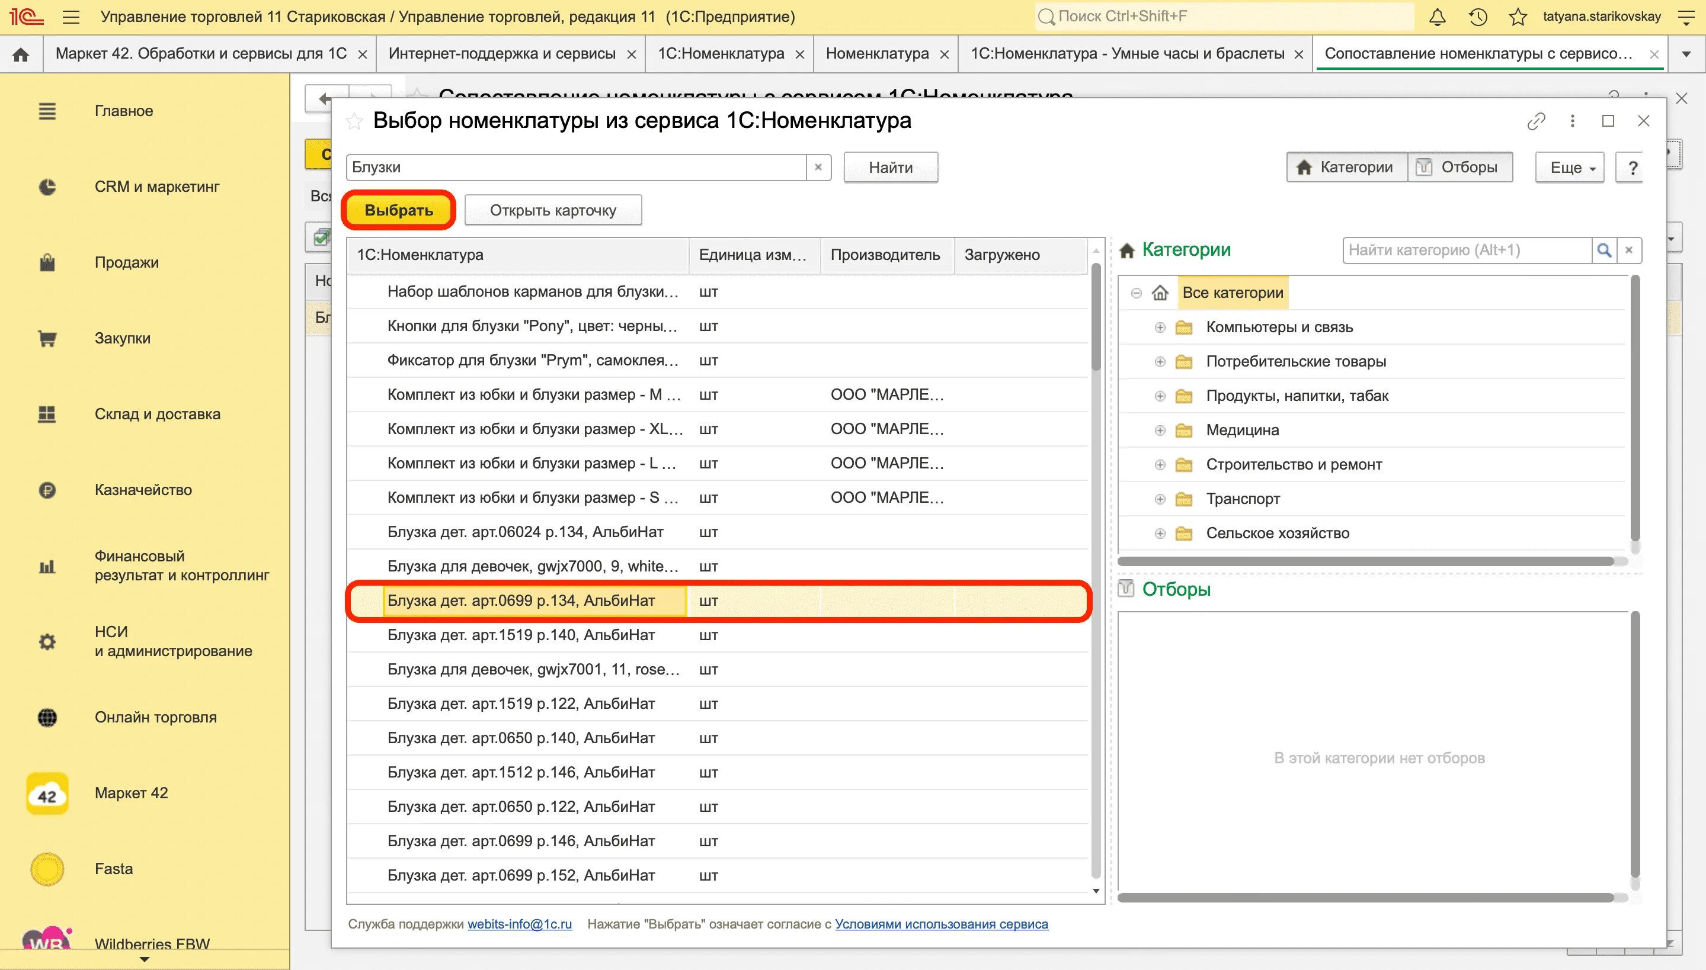
Task: Open the 1C main menu hamburger icon
Action: 71,17
